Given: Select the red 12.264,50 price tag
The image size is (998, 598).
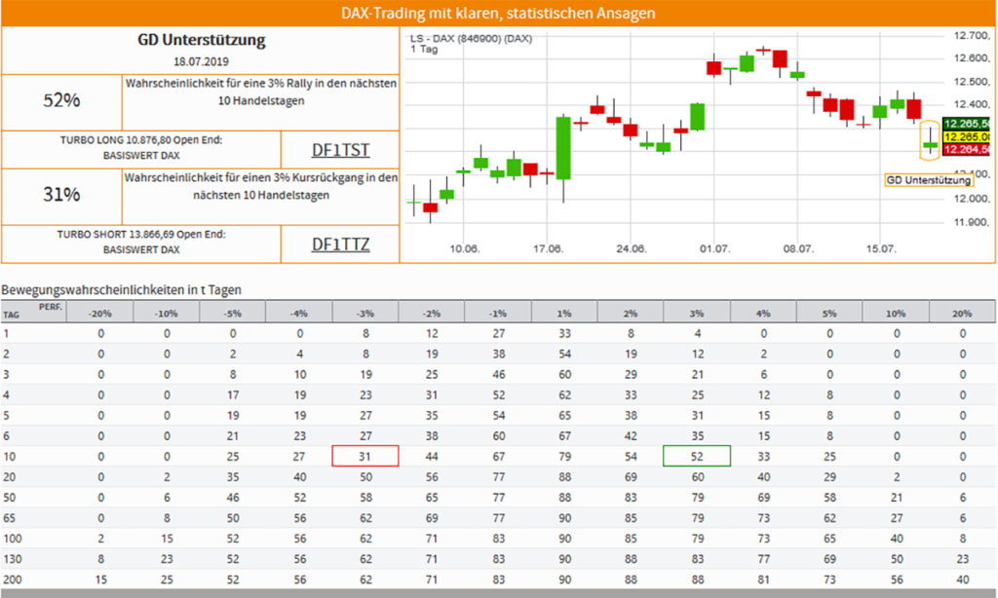Looking at the screenshot, I should pyautogui.click(x=966, y=150).
